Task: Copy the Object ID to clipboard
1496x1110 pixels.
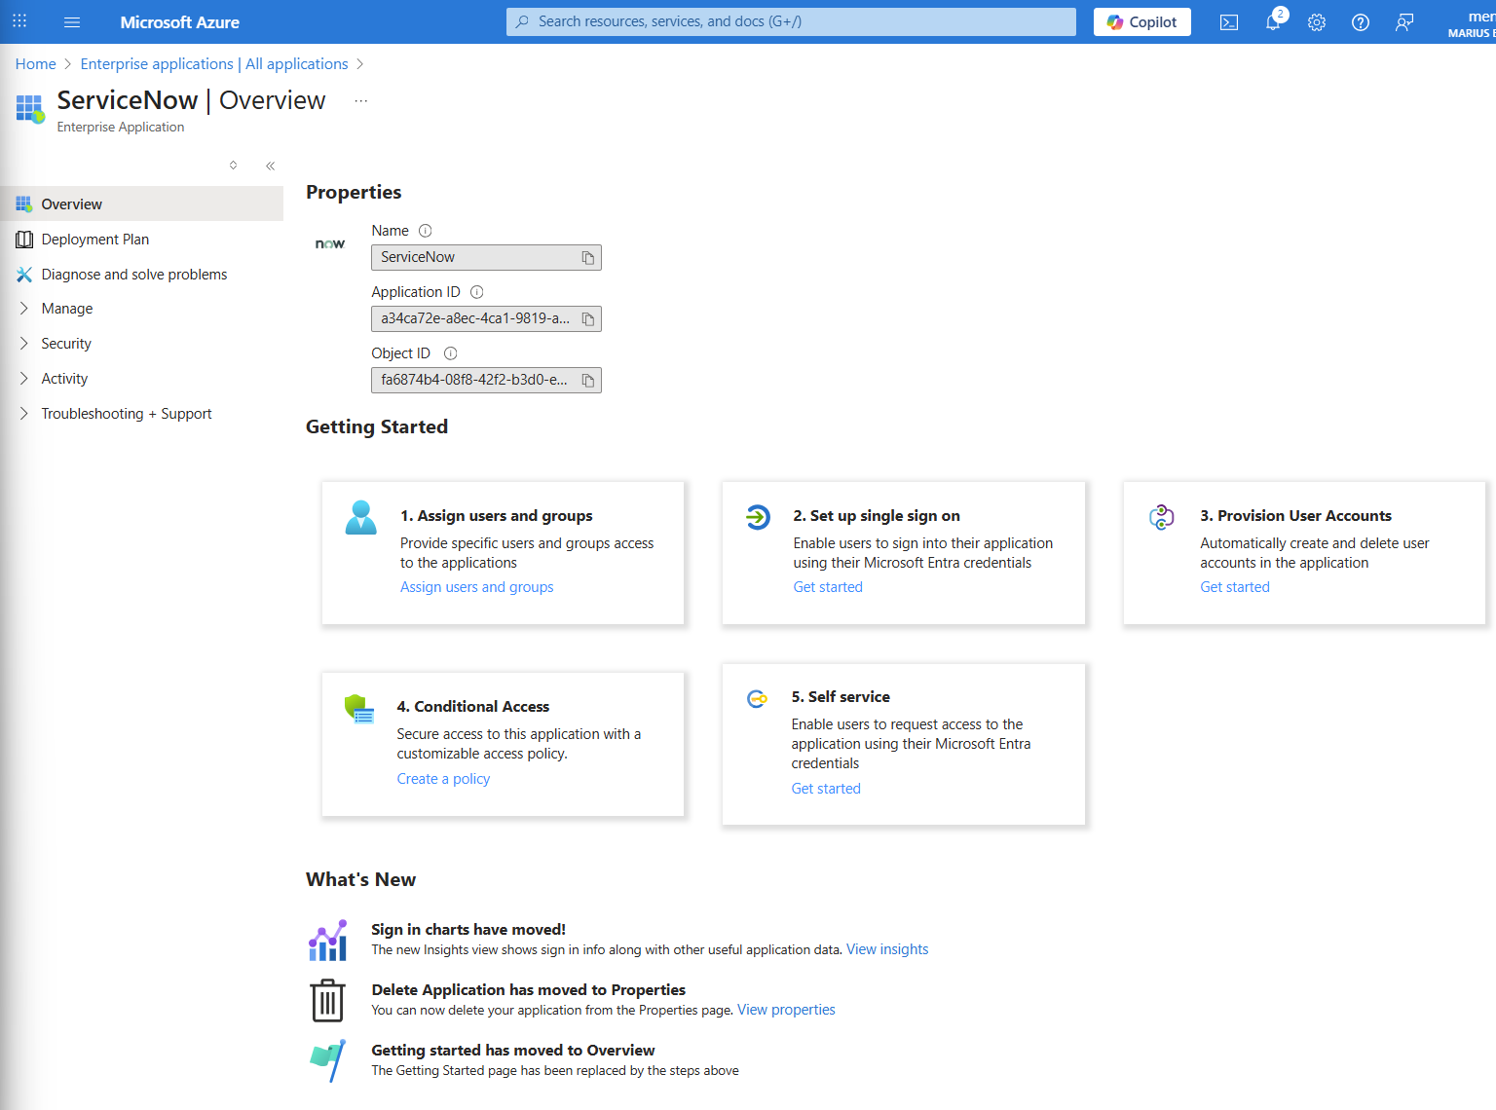Action: pos(588,381)
